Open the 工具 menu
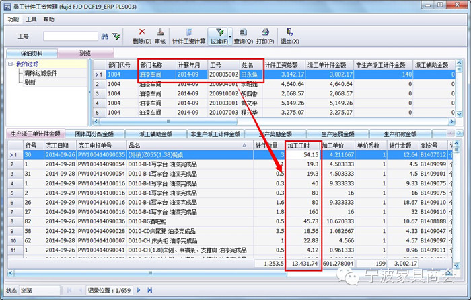 point(31,19)
